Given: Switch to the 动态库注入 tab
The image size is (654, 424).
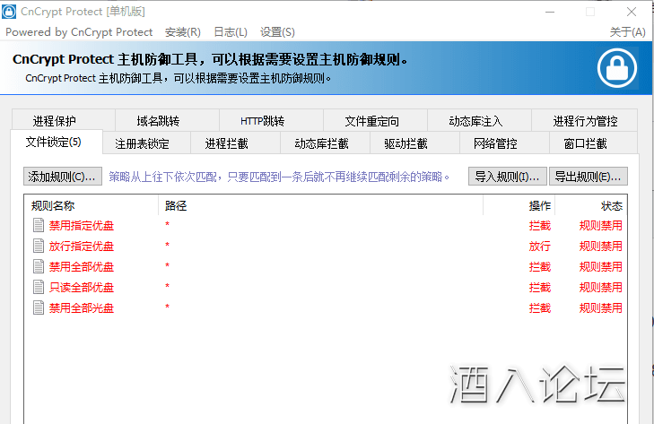Looking at the screenshot, I should coord(479,120).
